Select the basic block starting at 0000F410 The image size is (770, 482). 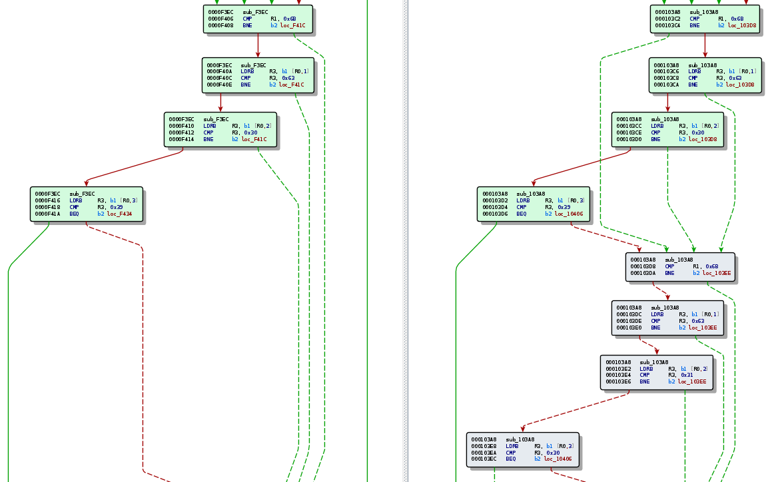click(220, 129)
